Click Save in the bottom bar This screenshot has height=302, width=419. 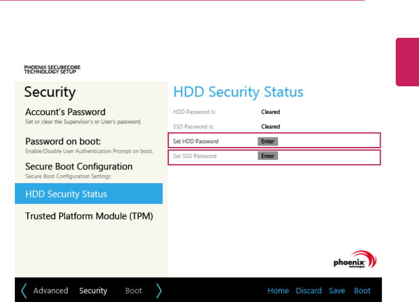click(x=337, y=291)
